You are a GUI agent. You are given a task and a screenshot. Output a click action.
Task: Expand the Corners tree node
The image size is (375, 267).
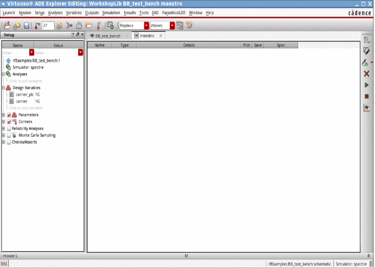tap(3, 122)
